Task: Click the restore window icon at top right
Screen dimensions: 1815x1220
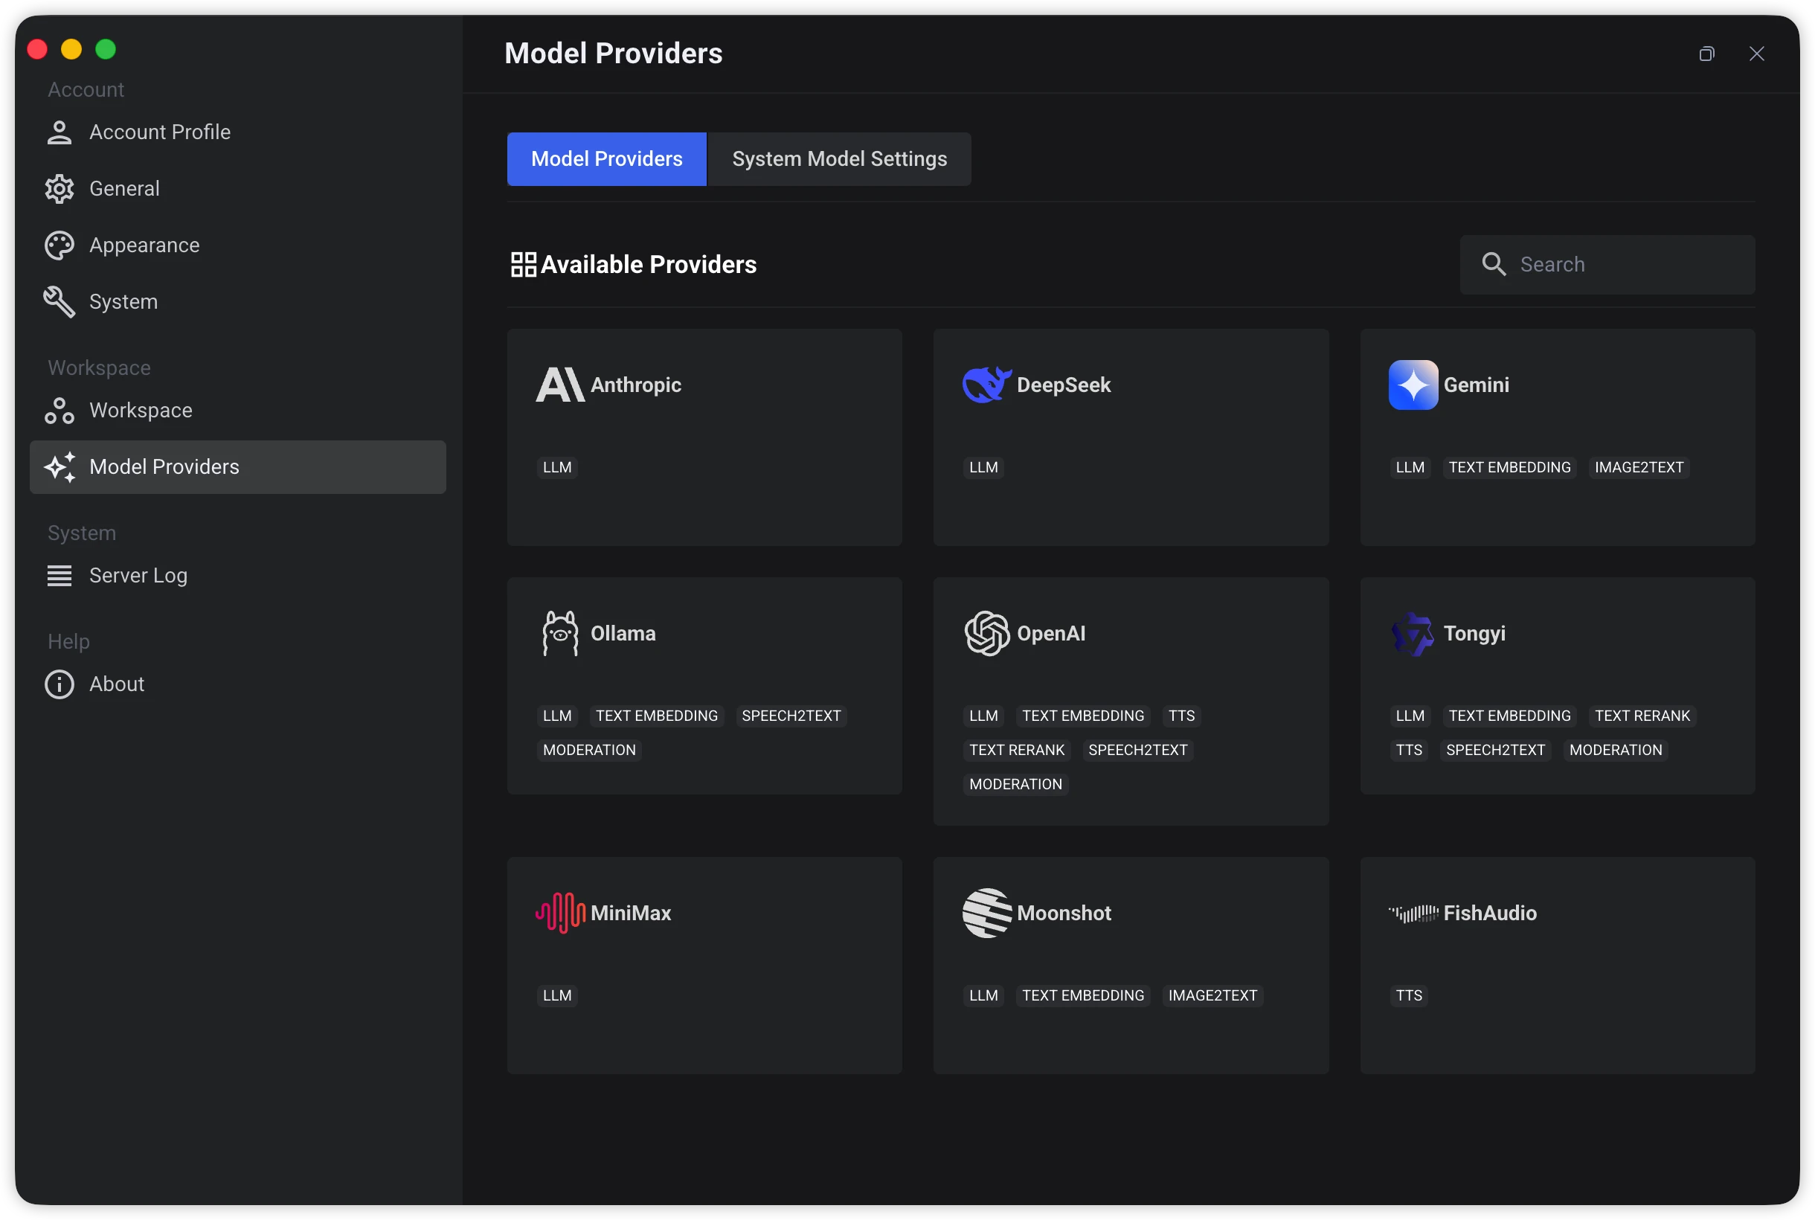Action: click(1707, 54)
